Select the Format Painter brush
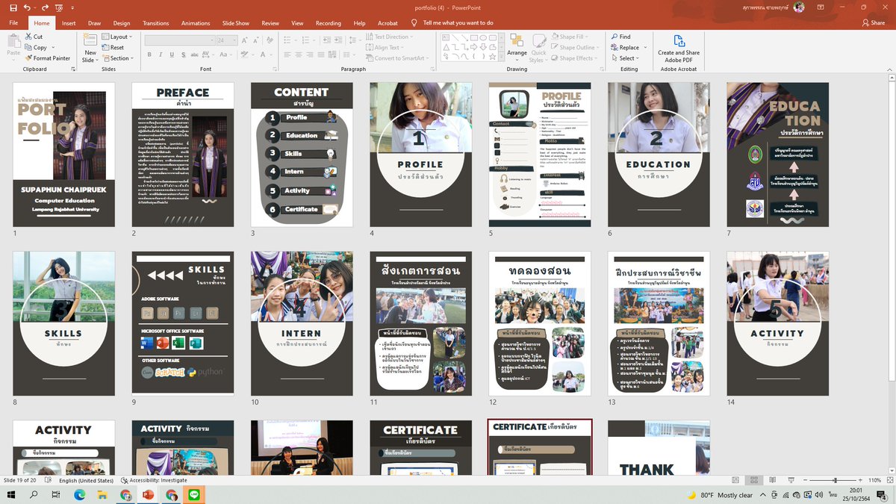This screenshot has height=504, width=896. point(28,58)
